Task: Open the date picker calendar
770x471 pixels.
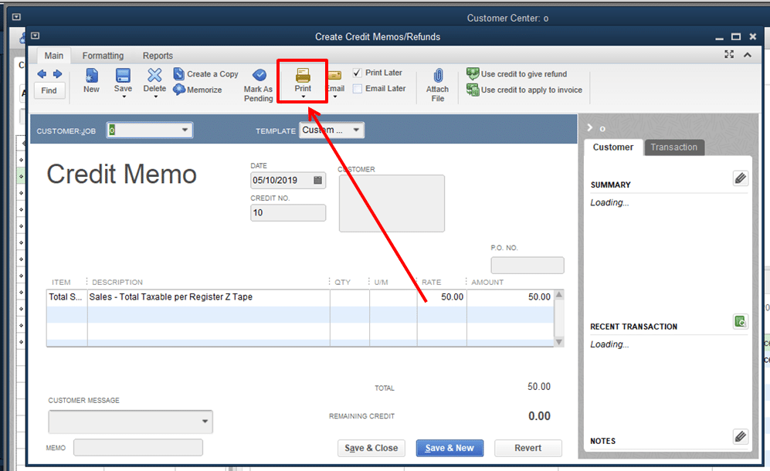Action: coord(320,180)
